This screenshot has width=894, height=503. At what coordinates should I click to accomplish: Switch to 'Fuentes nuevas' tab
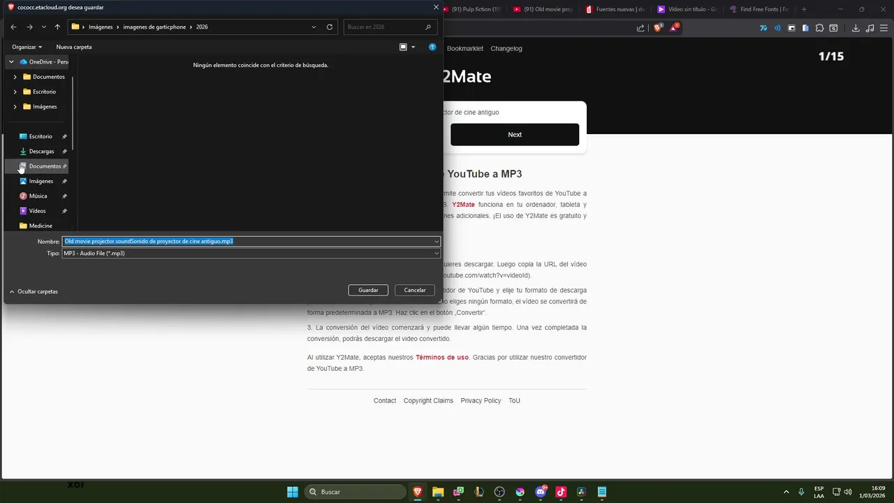point(615,9)
